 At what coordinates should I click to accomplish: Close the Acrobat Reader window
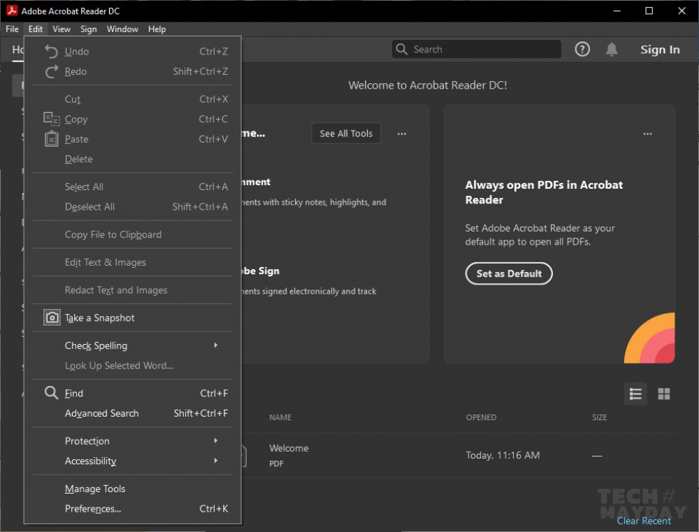682,10
